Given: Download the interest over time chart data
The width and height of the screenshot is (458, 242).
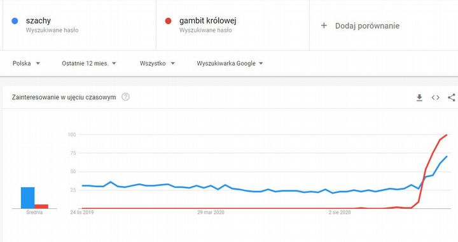Looking at the screenshot, I should [419, 97].
